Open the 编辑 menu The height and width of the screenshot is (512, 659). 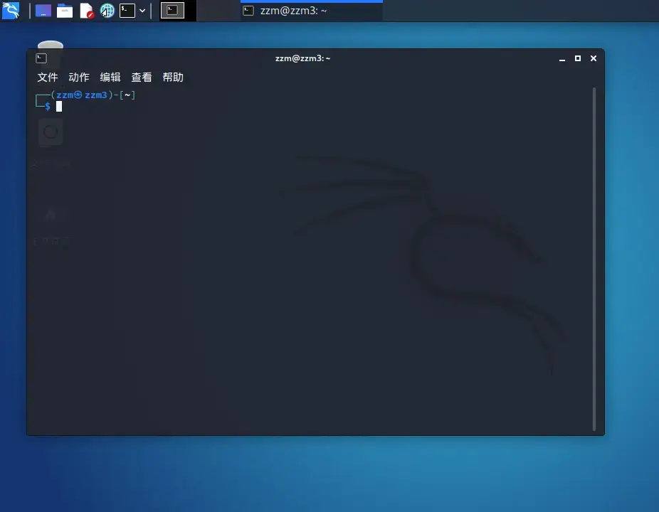tap(110, 77)
